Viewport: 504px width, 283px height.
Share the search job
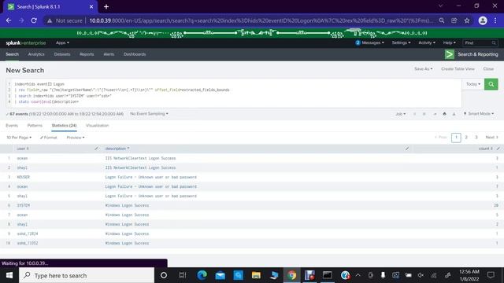click(435, 114)
